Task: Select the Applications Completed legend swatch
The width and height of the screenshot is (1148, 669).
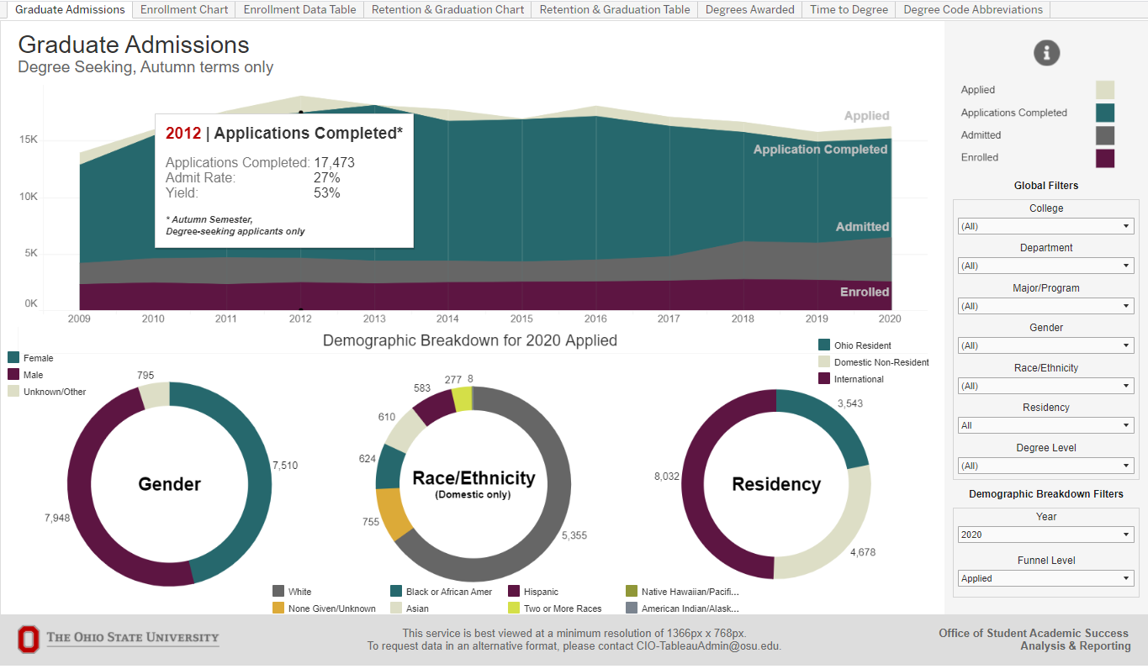Action: pos(1104,112)
